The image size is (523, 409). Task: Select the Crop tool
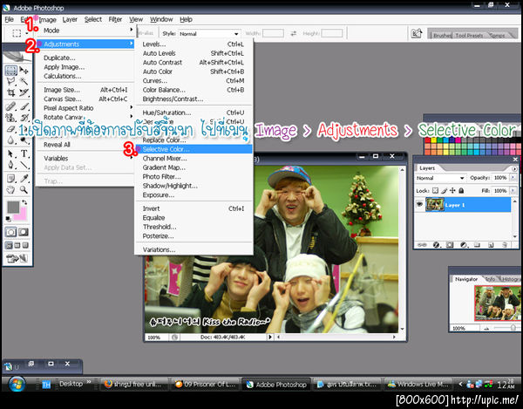[x=10, y=92]
